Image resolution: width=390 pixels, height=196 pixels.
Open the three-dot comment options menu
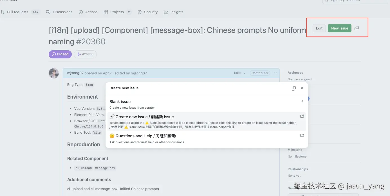pyautogui.click(x=275, y=73)
